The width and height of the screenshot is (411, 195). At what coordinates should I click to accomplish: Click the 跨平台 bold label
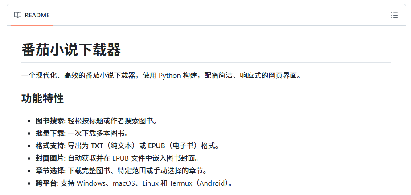click(46, 183)
